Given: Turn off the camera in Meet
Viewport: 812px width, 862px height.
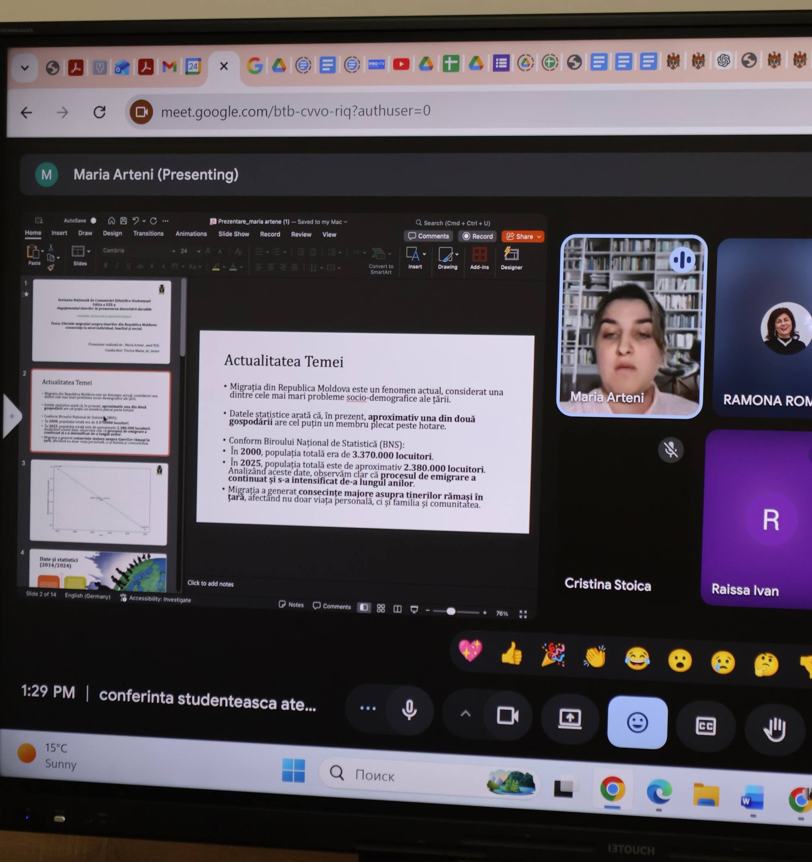Looking at the screenshot, I should pyautogui.click(x=507, y=716).
